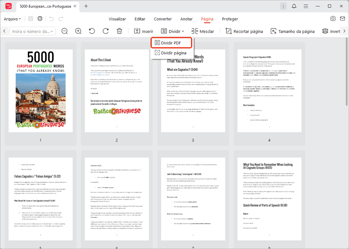Click page number label 3

tap(193, 140)
